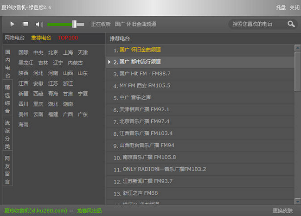Click the magnifying glass search icon
Viewport: 301px width, 216px height.
291,24
